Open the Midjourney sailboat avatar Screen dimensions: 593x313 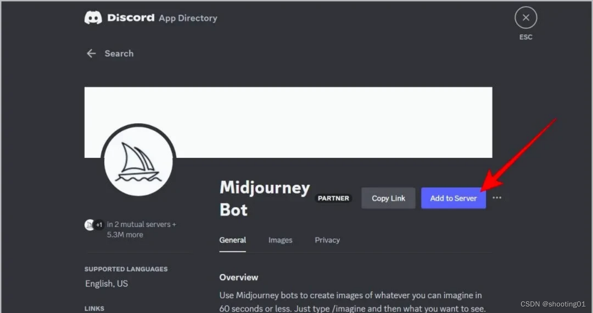139,163
